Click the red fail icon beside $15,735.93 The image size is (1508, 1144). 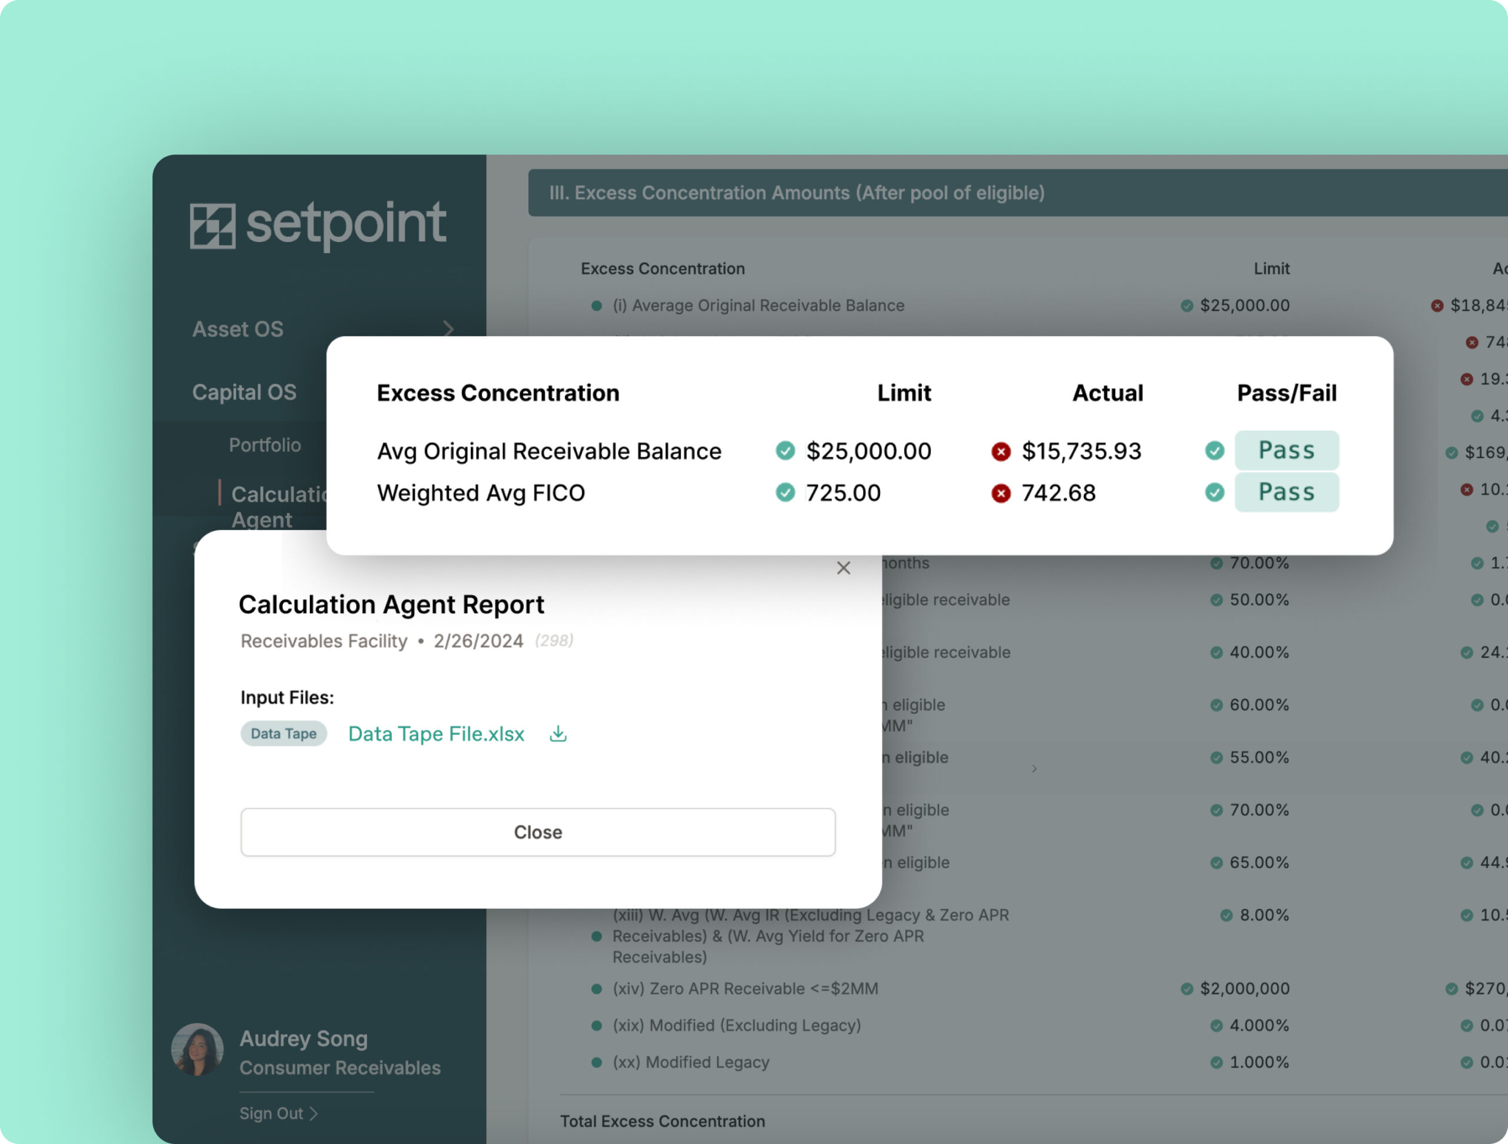[x=1000, y=451]
